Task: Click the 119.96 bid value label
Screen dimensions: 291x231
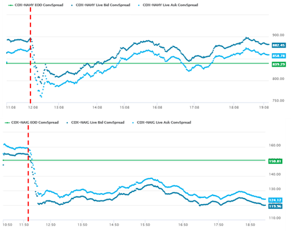Action: pyautogui.click(x=275, y=206)
